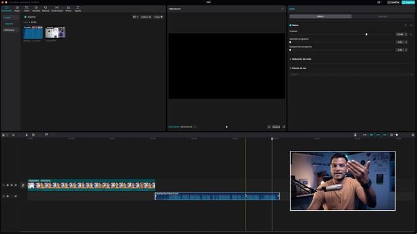Open the Ordenar sort dropdown
The height and width of the screenshot is (234, 417).
(146, 17)
